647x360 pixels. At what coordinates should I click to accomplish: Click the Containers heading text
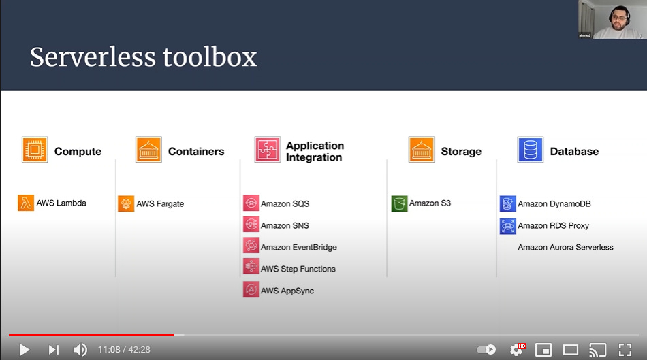[x=196, y=152]
